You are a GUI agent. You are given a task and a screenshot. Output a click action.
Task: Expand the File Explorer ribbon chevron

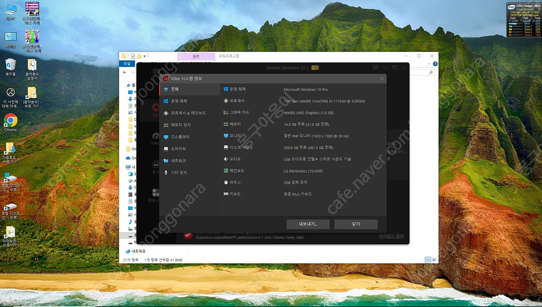(x=429, y=64)
